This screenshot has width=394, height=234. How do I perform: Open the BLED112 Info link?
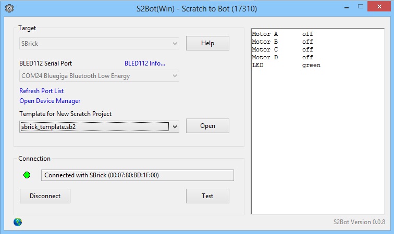pos(145,63)
